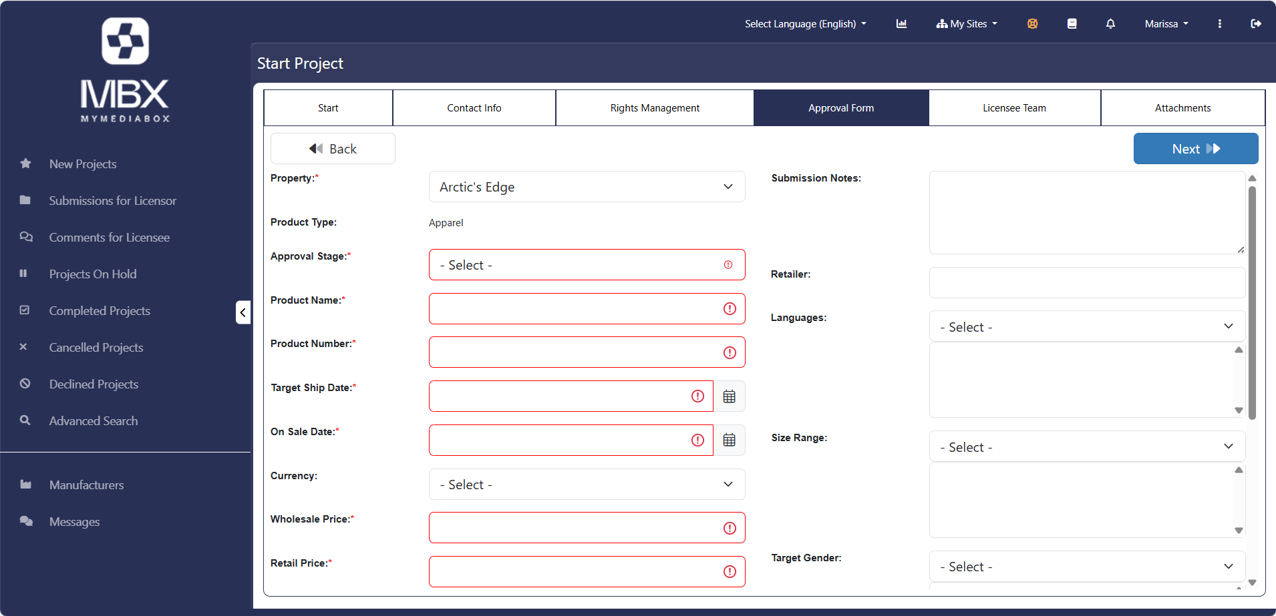Open Manufacturers in sidebar

87,485
